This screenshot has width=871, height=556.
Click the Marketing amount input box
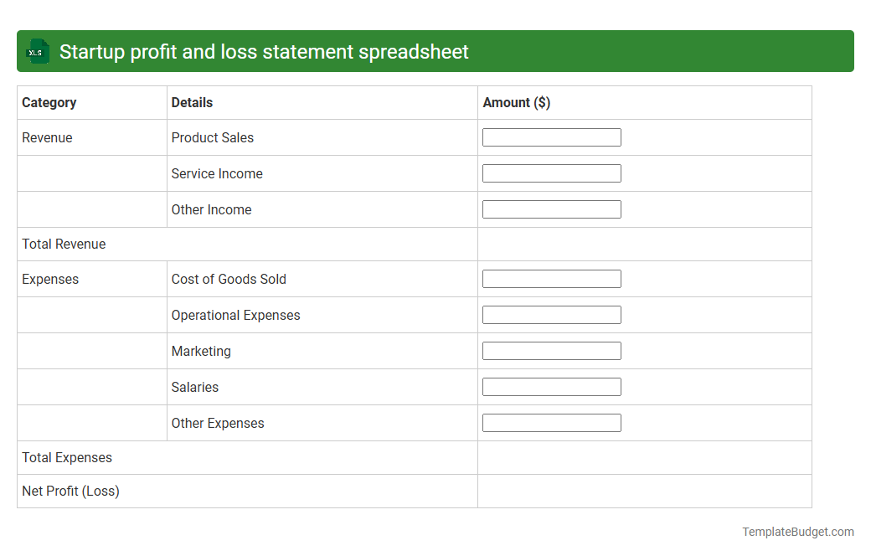551,350
